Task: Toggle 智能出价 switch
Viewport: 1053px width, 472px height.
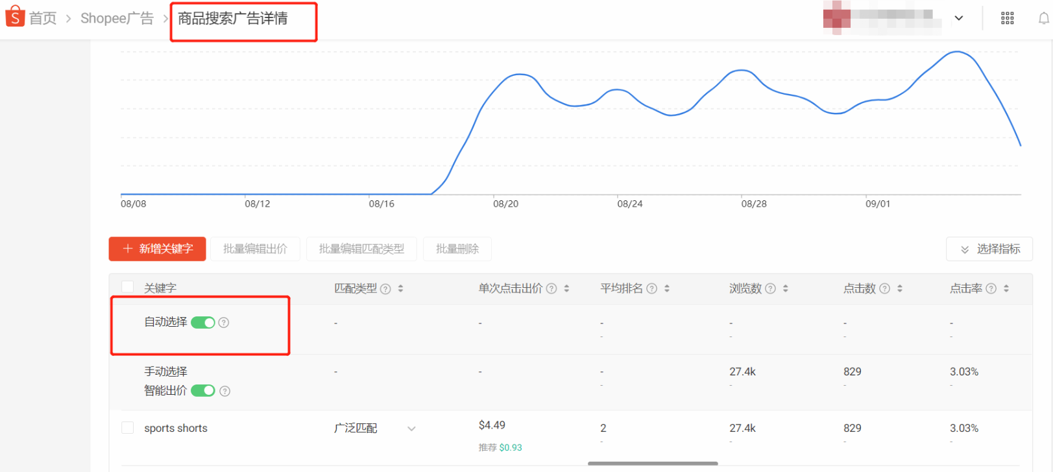Action: (203, 390)
